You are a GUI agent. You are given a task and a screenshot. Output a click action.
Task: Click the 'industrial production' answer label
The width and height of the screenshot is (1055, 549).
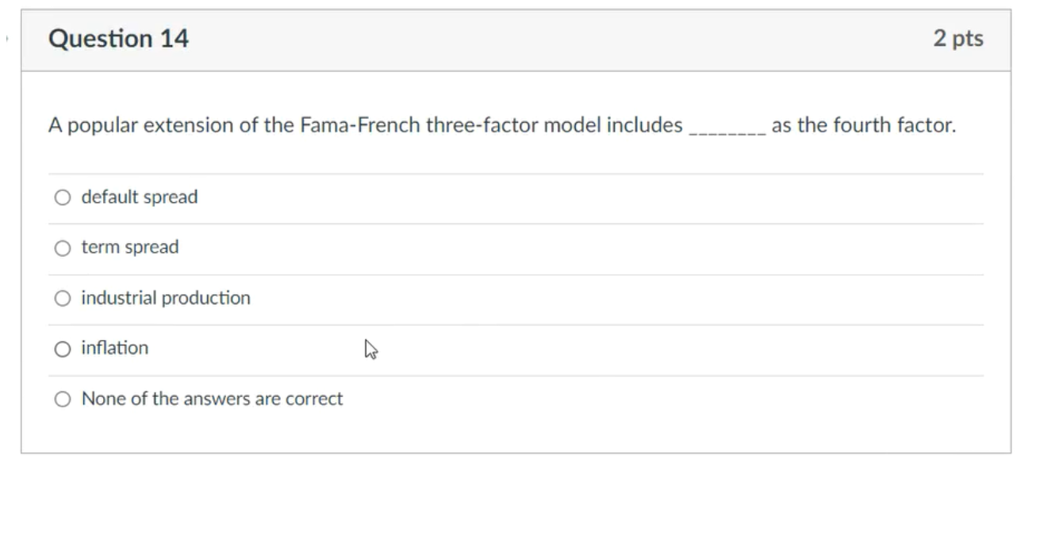[166, 298]
